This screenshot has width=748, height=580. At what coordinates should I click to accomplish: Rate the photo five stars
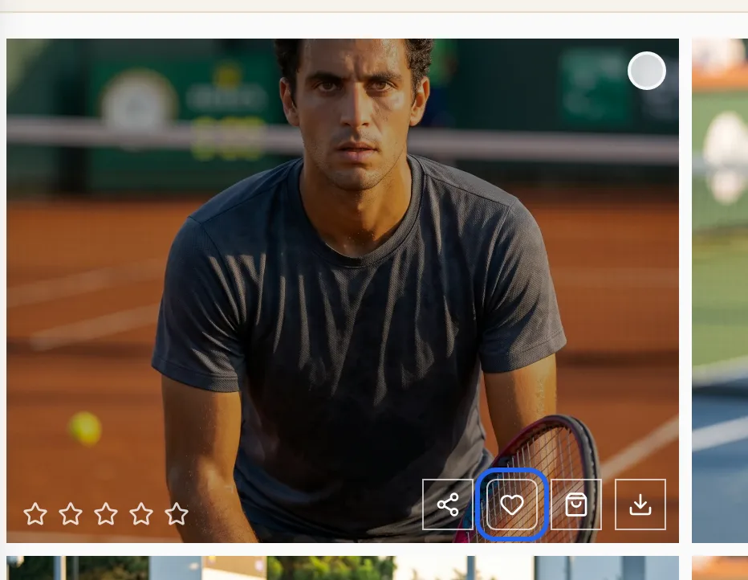coord(177,513)
